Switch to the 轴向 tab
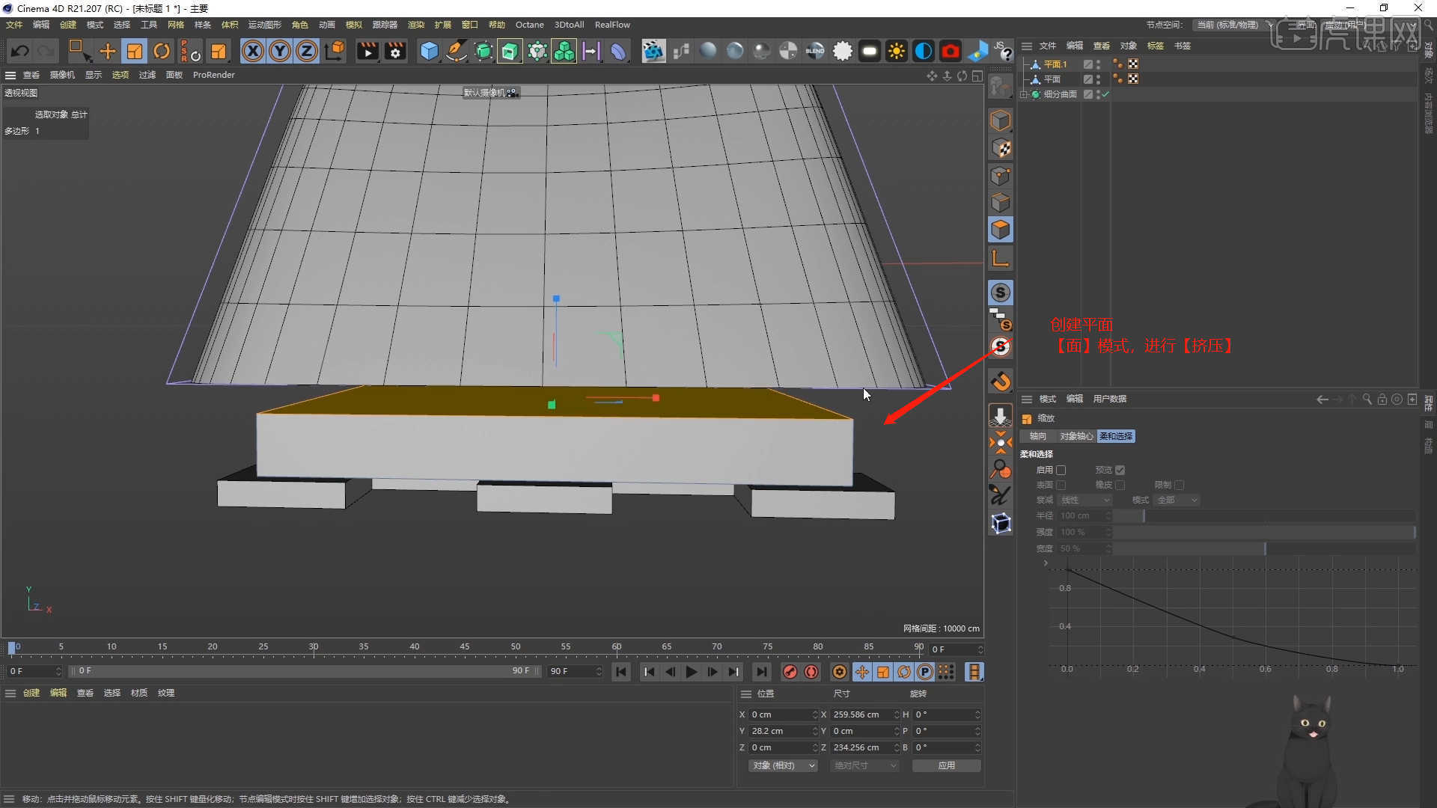The image size is (1437, 808). [1038, 436]
